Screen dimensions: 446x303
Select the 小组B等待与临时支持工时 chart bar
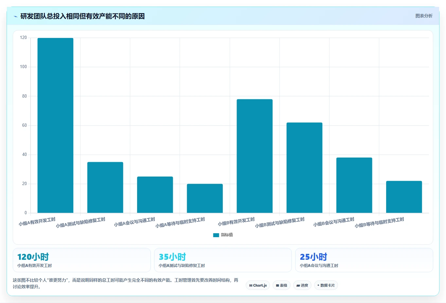(404, 197)
